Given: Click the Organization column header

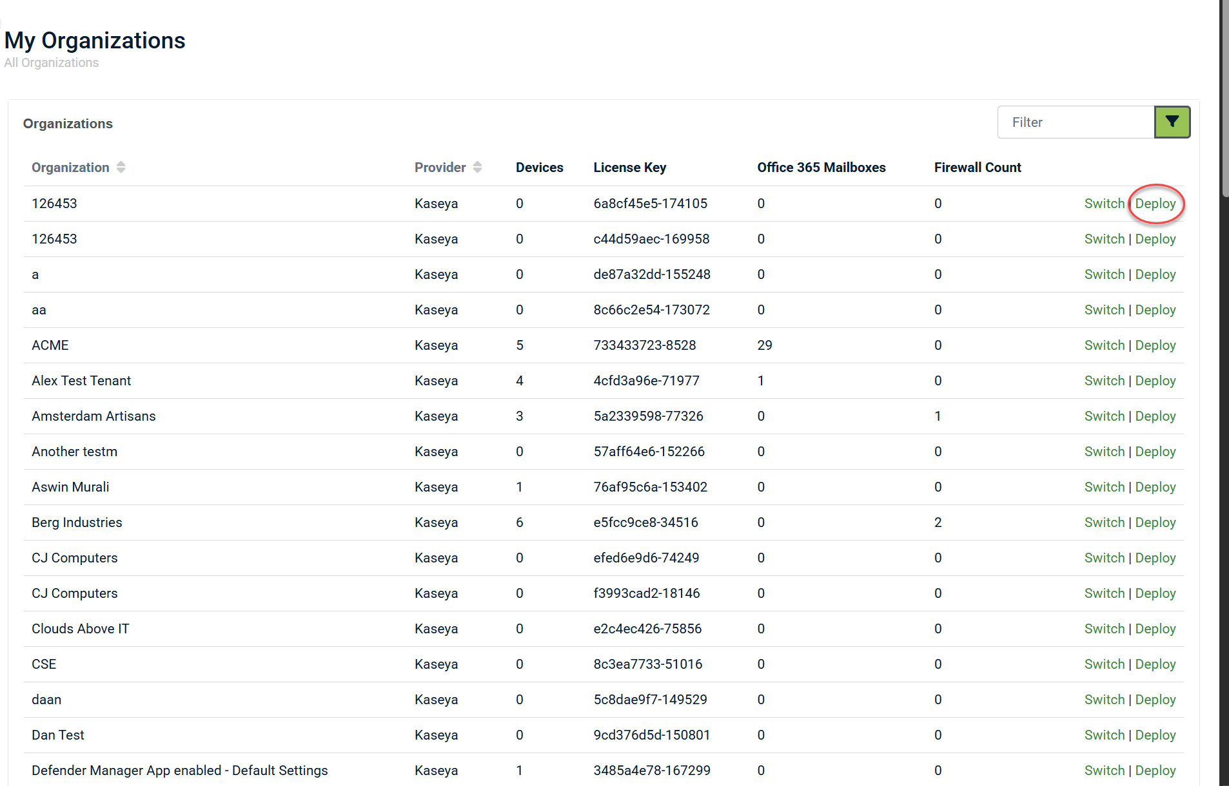Looking at the screenshot, I should tap(70, 168).
